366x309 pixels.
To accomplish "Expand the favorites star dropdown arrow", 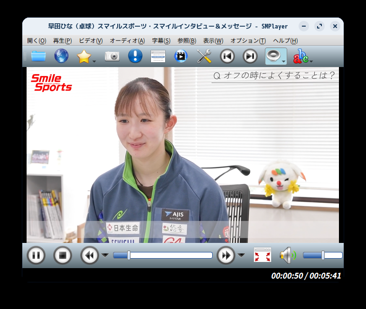I will click(x=94, y=61).
